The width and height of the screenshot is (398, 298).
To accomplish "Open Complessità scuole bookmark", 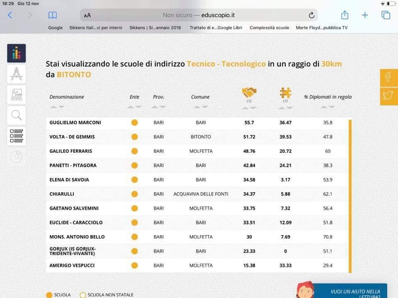I will [269, 28].
